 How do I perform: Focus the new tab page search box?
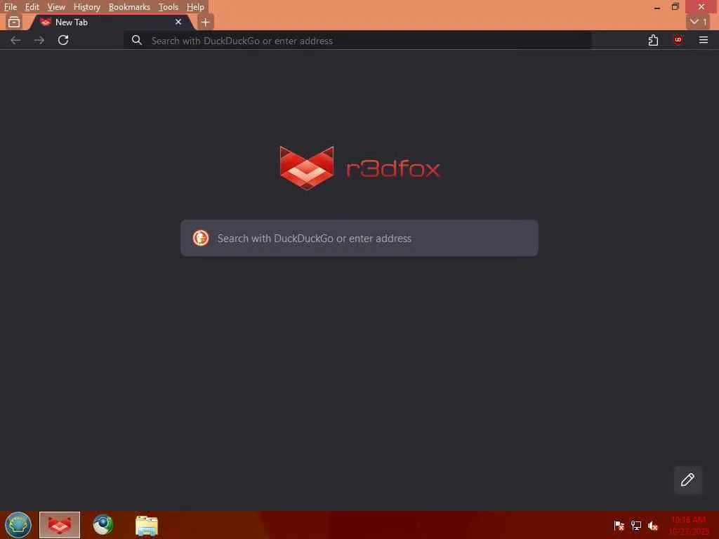point(359,238)
